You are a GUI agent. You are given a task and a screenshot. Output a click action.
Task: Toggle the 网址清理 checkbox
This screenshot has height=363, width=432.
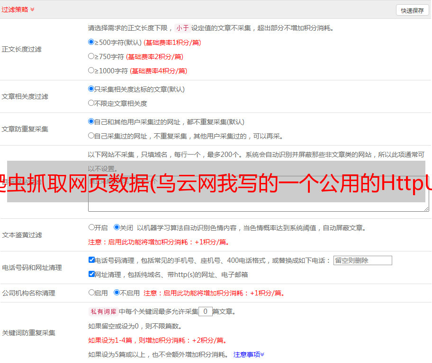92,274
